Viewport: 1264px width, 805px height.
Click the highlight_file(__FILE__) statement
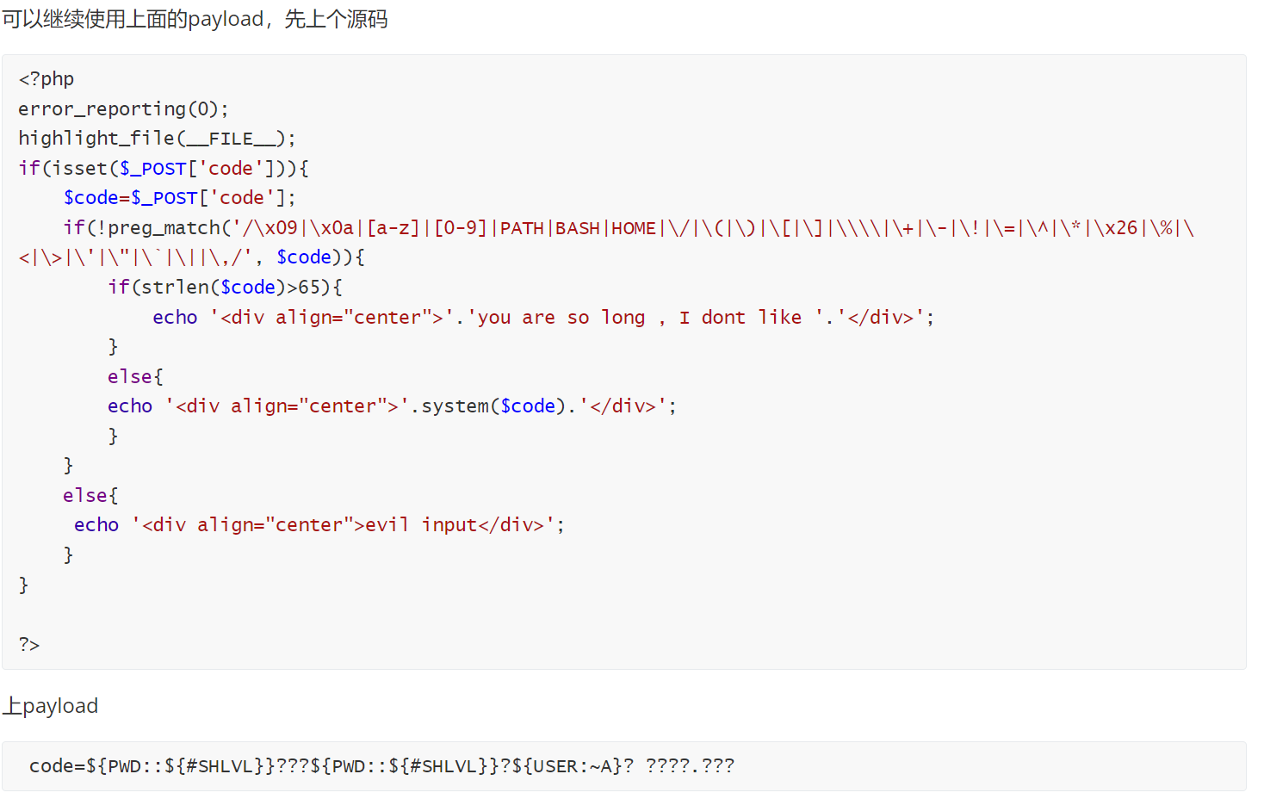pyautogui.click(x=157, y=139)
